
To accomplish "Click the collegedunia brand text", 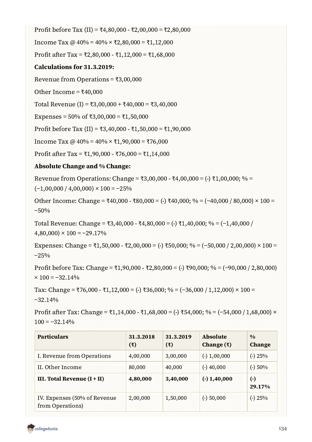I will 46,429.
